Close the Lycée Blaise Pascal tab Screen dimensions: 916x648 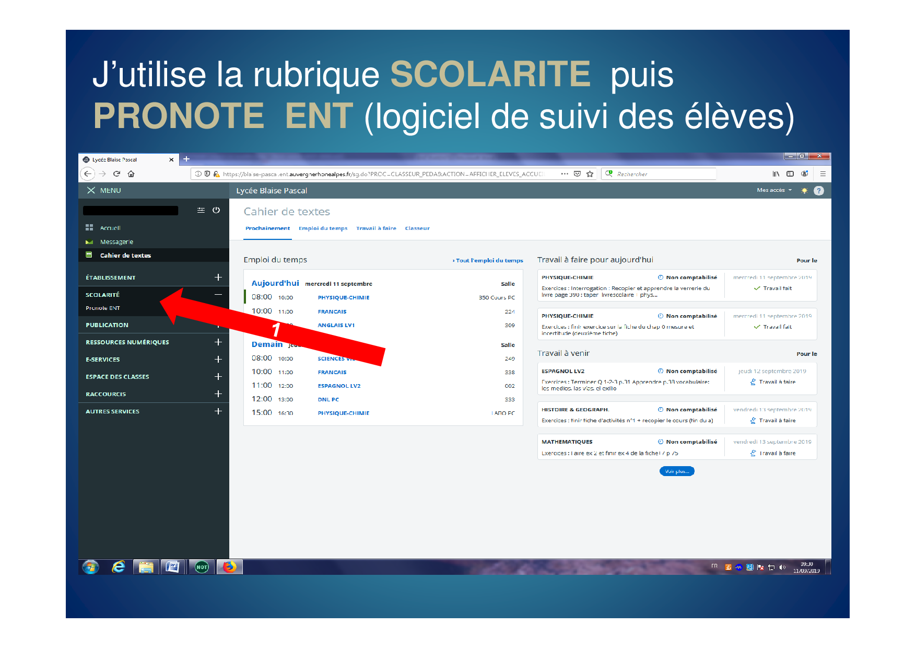[171, 160]
